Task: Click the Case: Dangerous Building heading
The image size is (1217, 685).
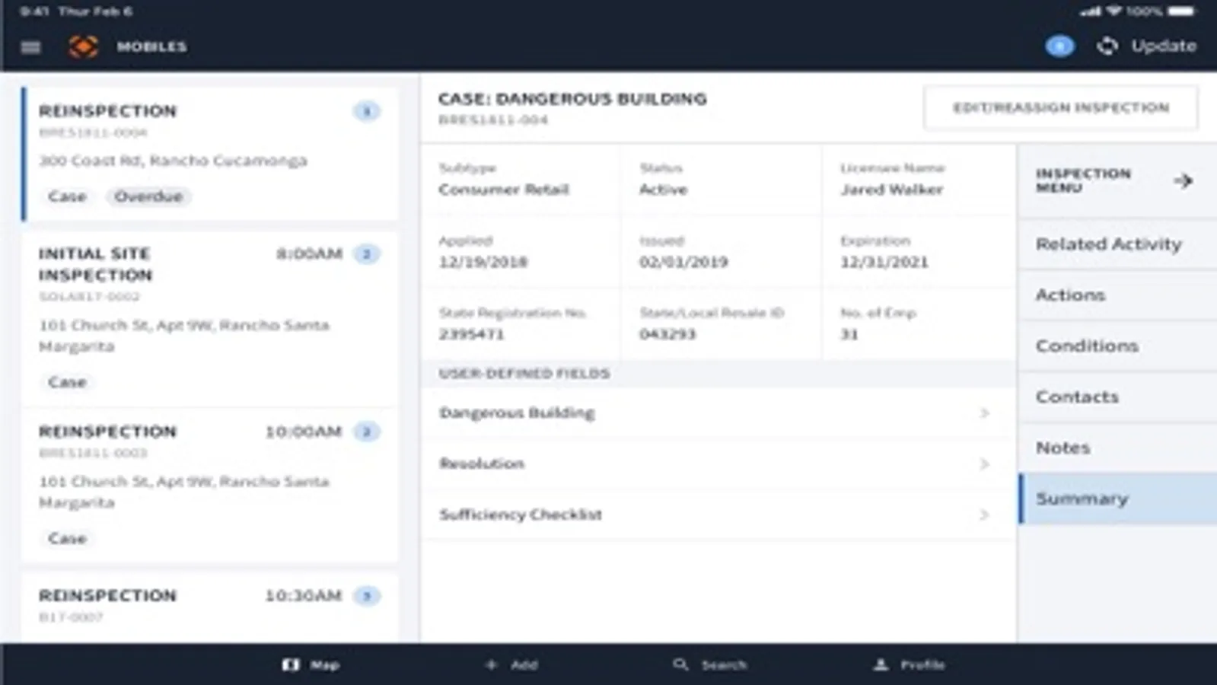Action: [572, 99]
